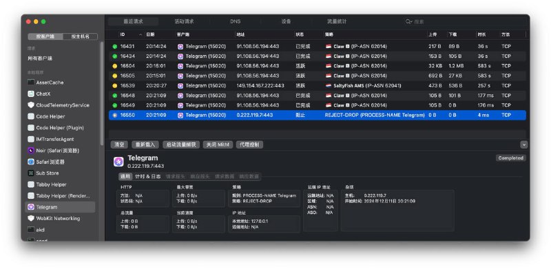
Task: Open the 流量统计 tab
Action: click(x=337, y=21)
